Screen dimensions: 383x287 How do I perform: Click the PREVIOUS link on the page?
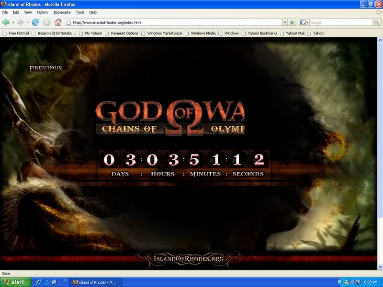[45, 68]
